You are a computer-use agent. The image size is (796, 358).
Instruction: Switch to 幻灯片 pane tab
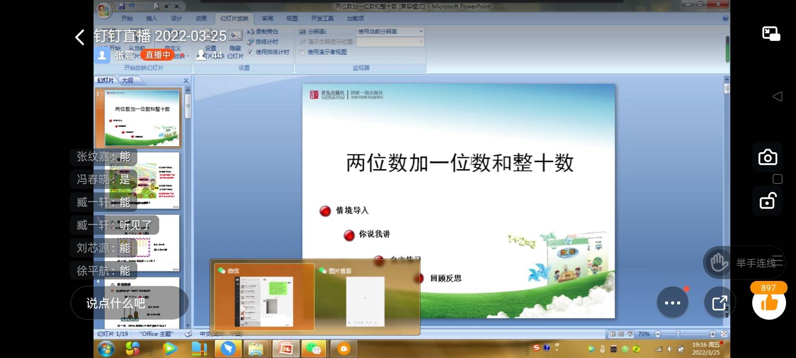[105, 80]
